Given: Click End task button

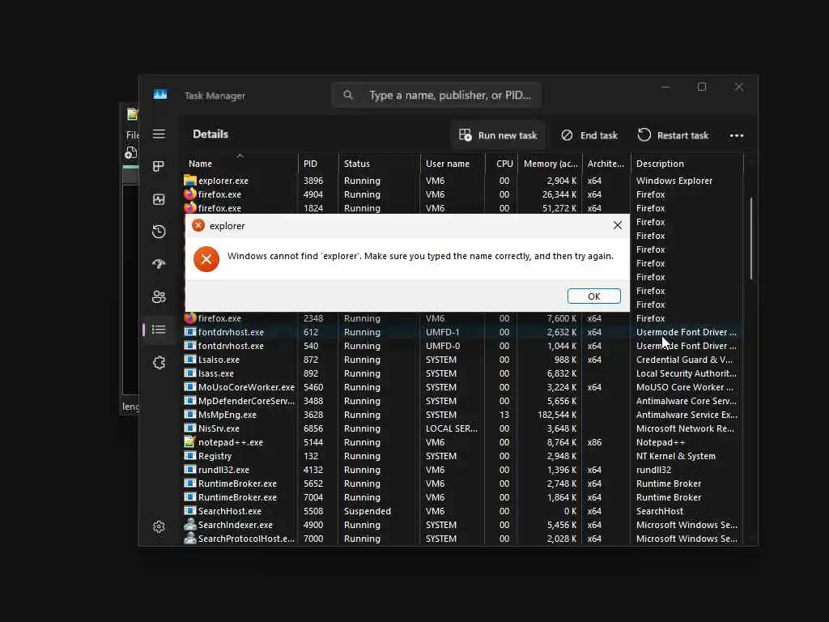Looking at the screenshot, I should click(589, 135).
